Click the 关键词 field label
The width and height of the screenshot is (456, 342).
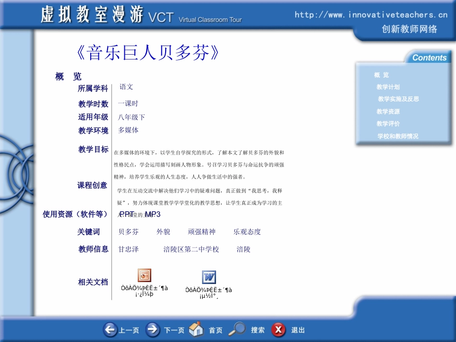tap(88, 232)
